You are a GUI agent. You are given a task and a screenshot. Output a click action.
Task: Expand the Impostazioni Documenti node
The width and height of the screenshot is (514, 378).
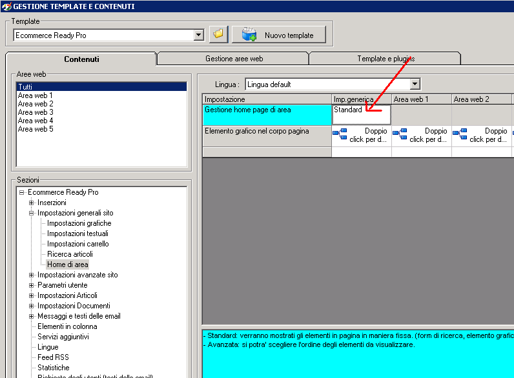coord(32,306)
